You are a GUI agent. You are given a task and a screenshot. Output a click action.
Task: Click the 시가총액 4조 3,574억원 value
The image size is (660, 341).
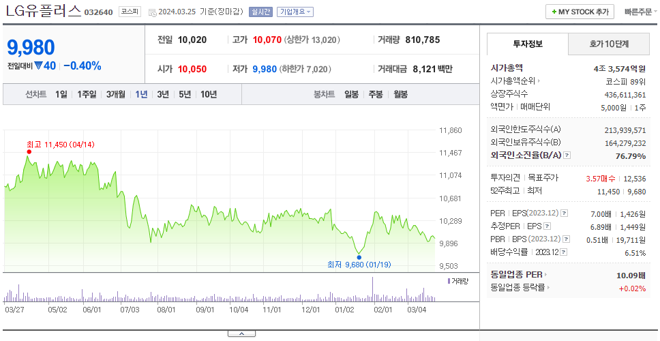(x=619, y=68)
